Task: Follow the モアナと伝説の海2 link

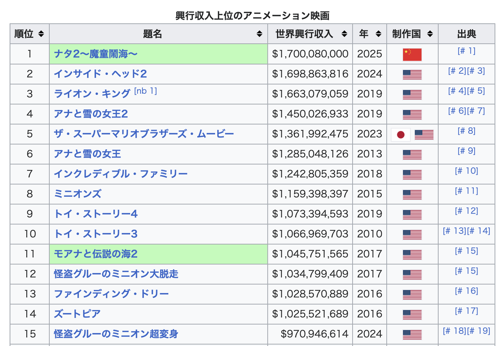Action: 96,254
